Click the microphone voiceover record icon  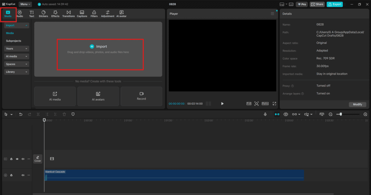[265, 114]
